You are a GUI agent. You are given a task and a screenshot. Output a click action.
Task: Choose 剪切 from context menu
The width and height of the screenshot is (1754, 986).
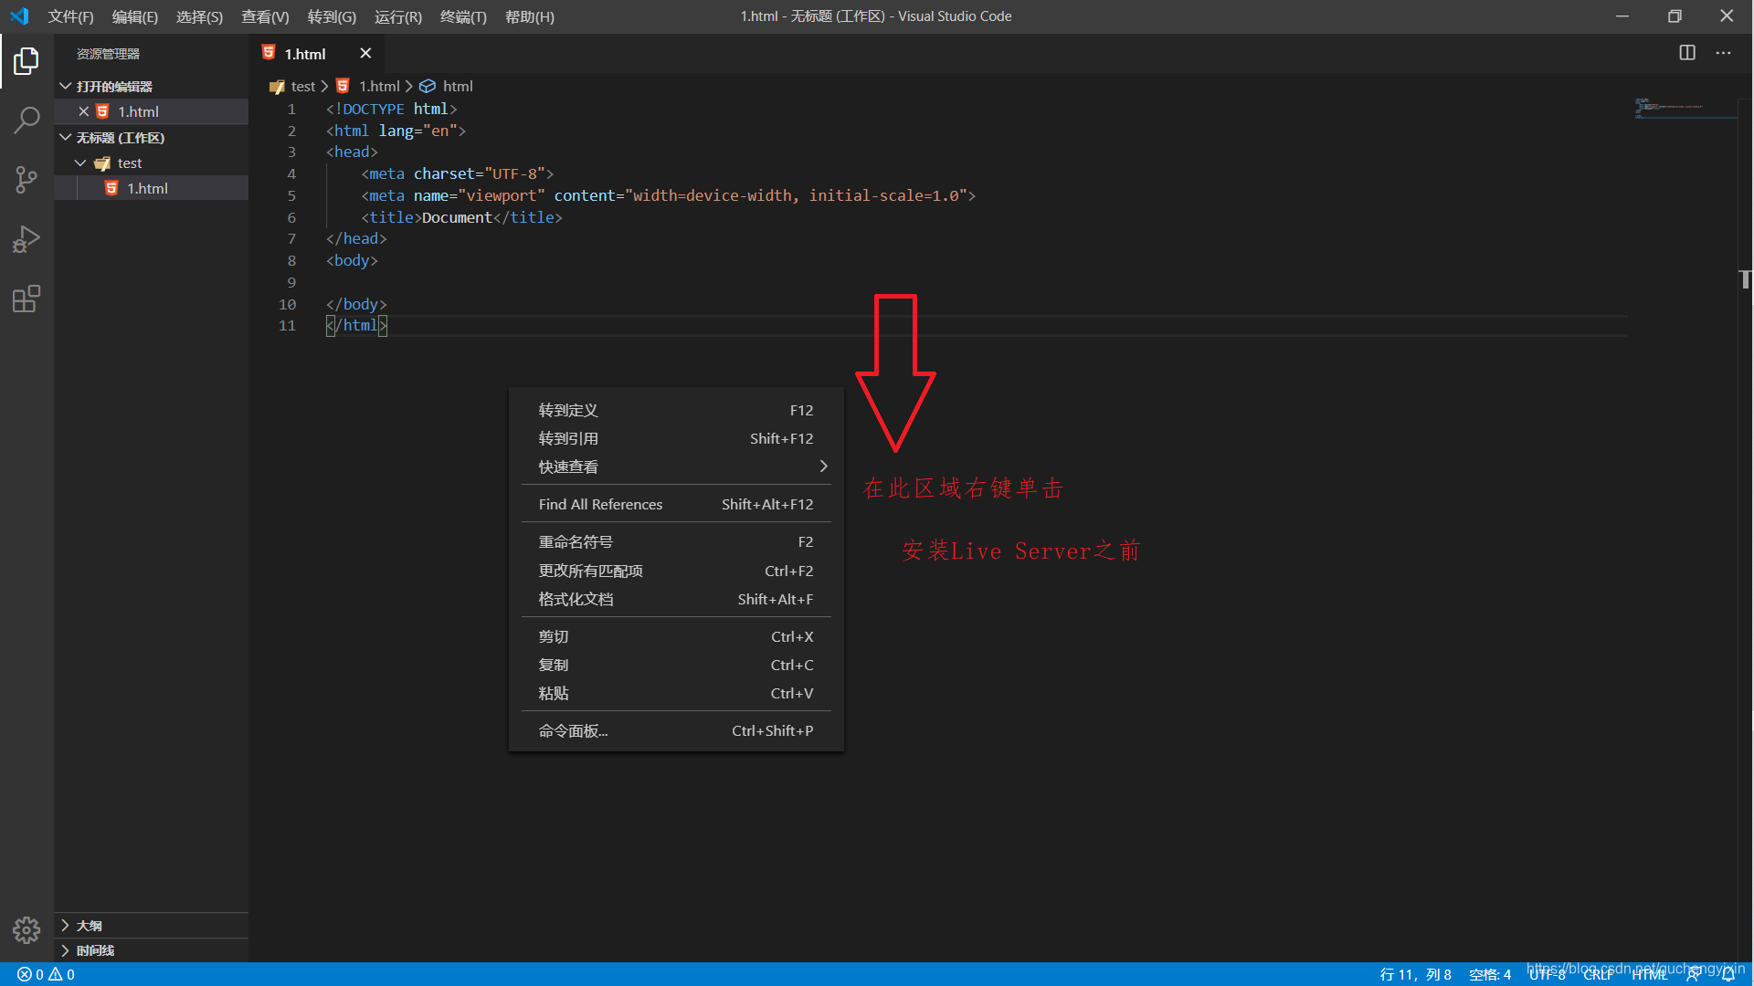point(676,636)
